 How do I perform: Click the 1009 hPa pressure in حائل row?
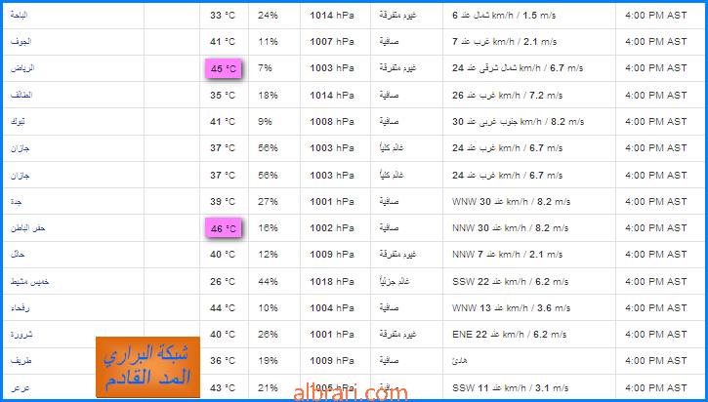click(x=332, y=255)
